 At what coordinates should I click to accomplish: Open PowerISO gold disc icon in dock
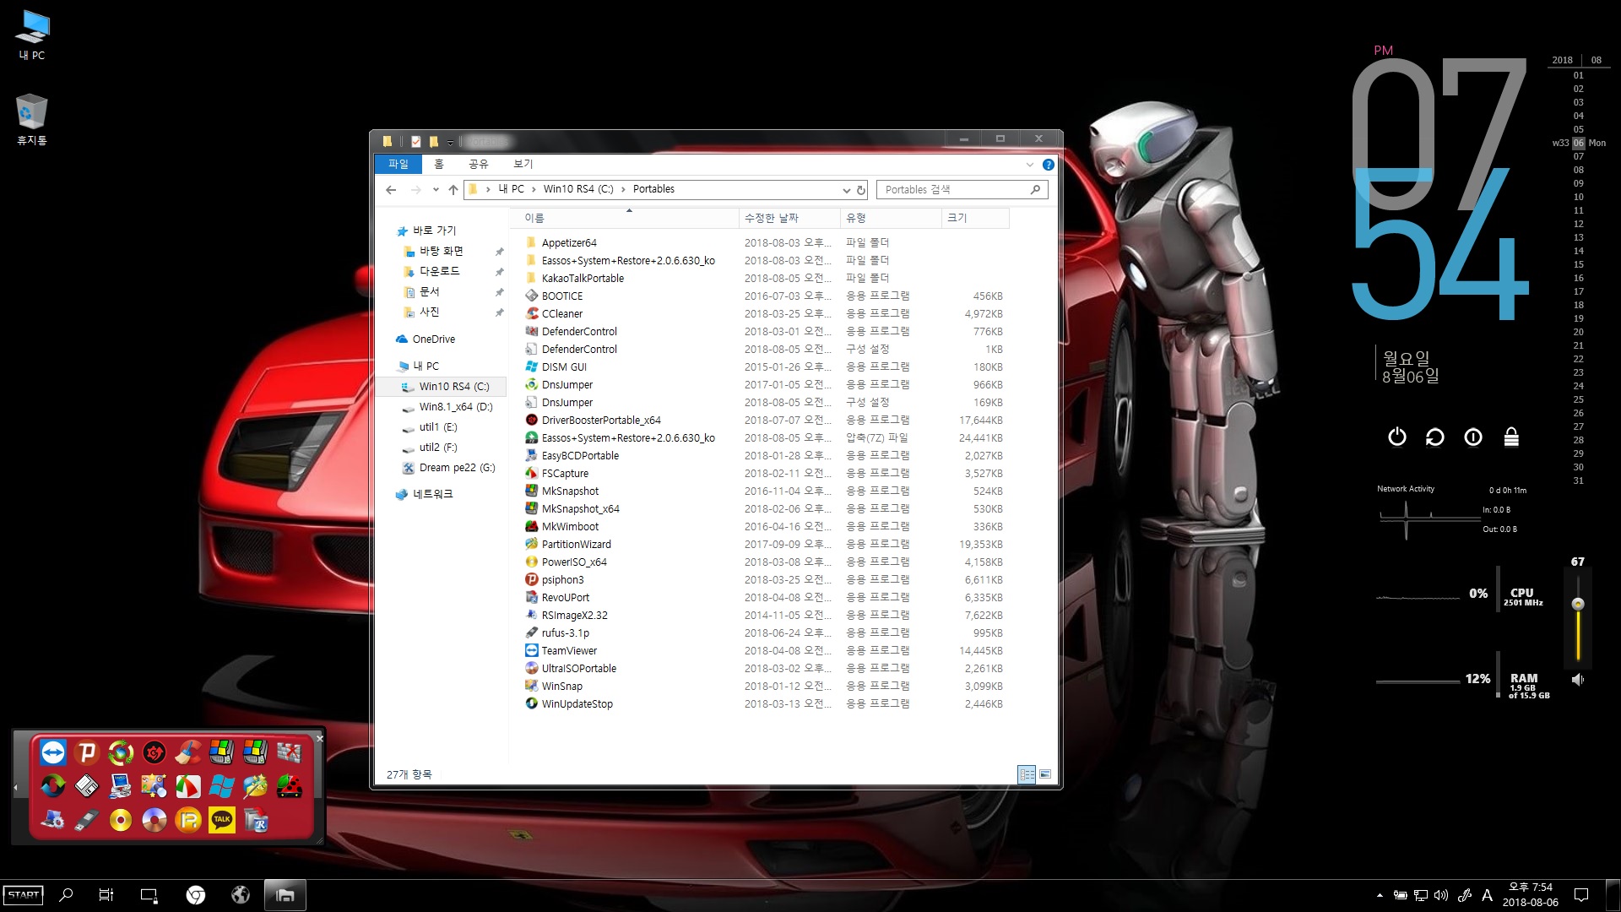click(121, 820)
